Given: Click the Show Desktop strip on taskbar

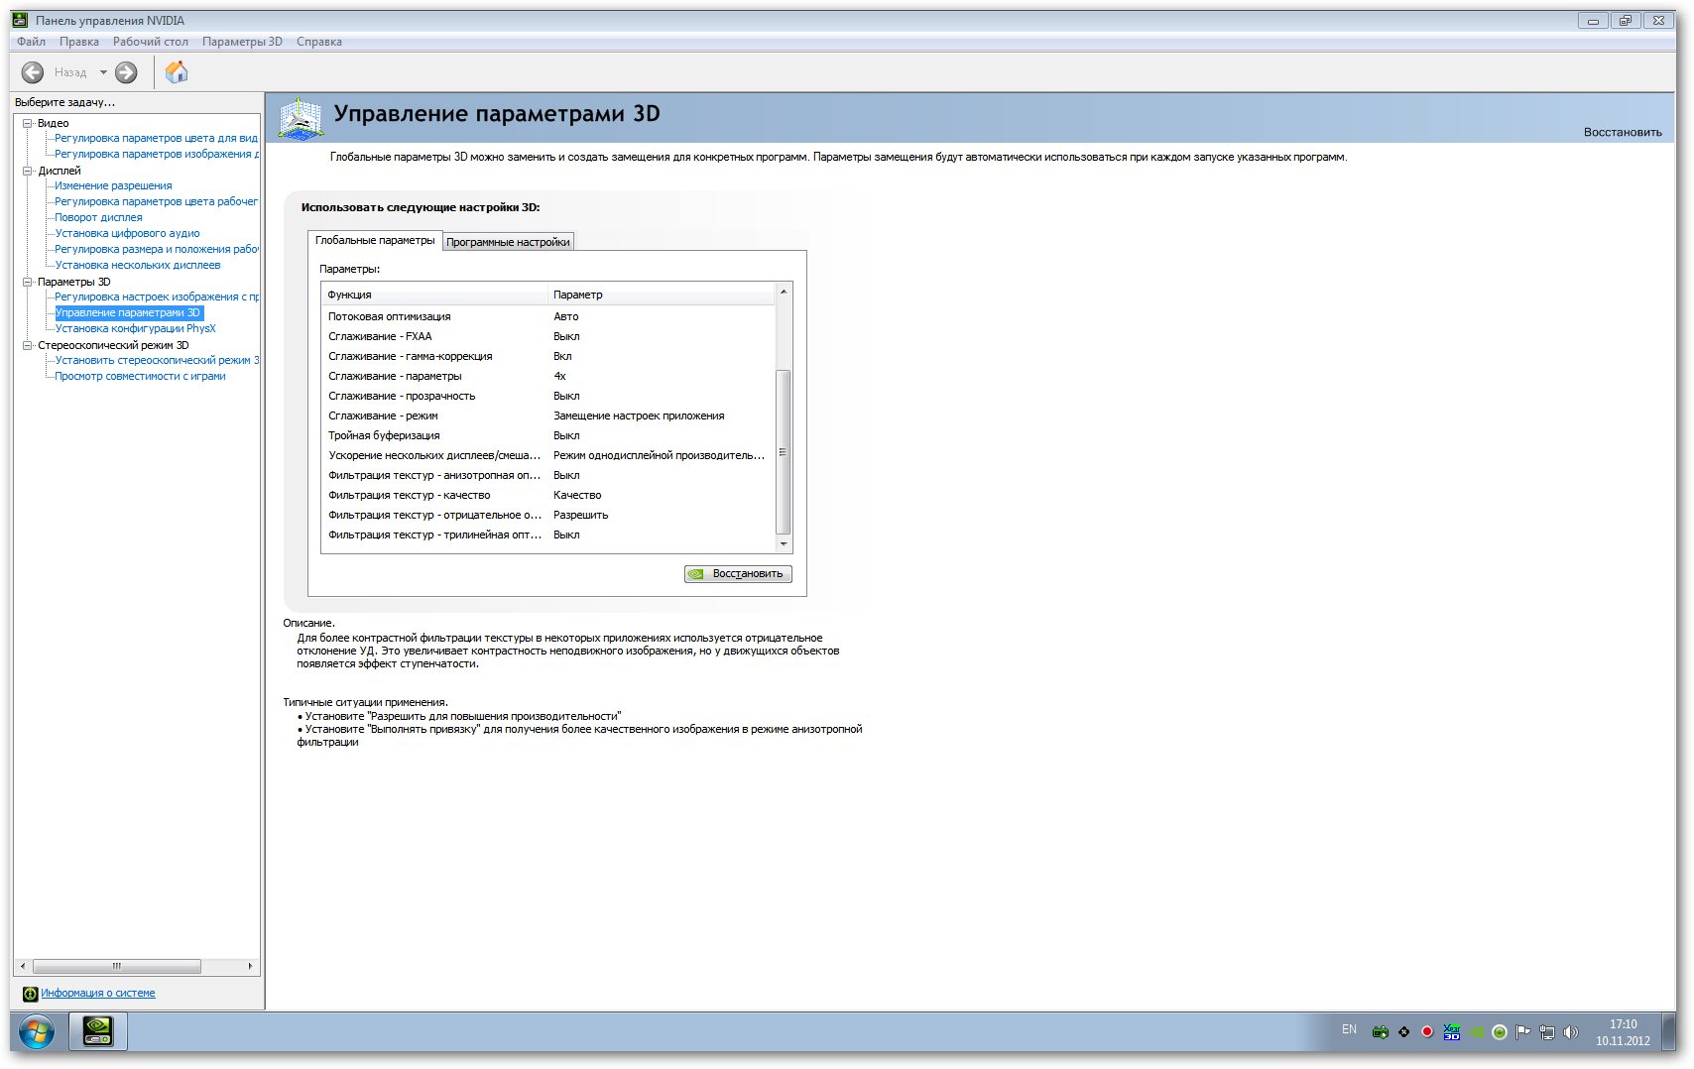Looking at the screenshot, I should [1669, 1032].
